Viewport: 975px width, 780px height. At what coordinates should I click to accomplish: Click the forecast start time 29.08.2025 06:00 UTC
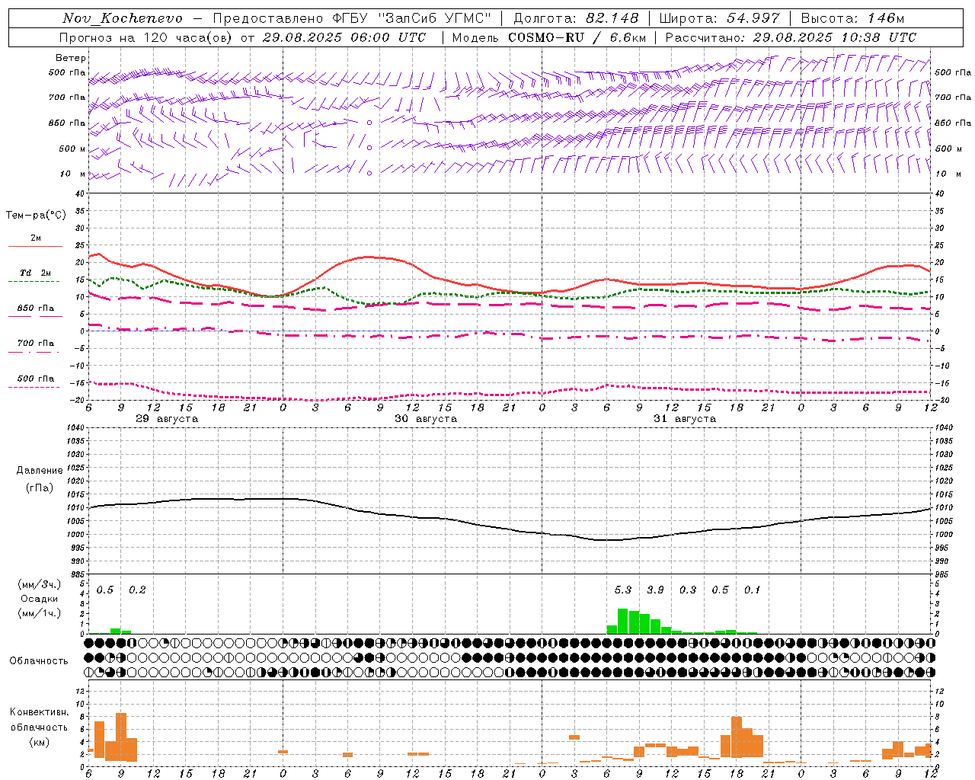point(344,37)
